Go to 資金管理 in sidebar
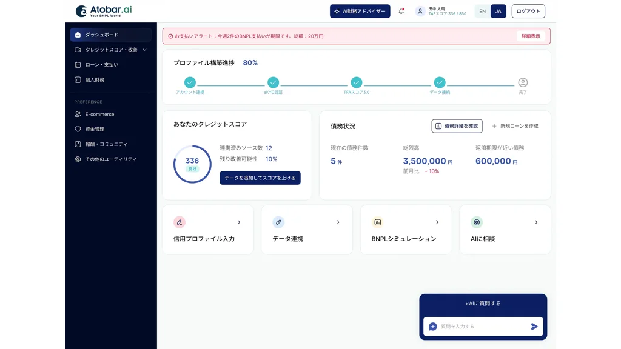This screenshot has height=349, width=621. click(95, 129)
